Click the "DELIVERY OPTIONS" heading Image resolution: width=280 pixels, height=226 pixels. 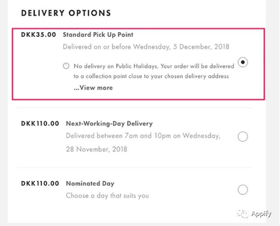pos(66,13)
